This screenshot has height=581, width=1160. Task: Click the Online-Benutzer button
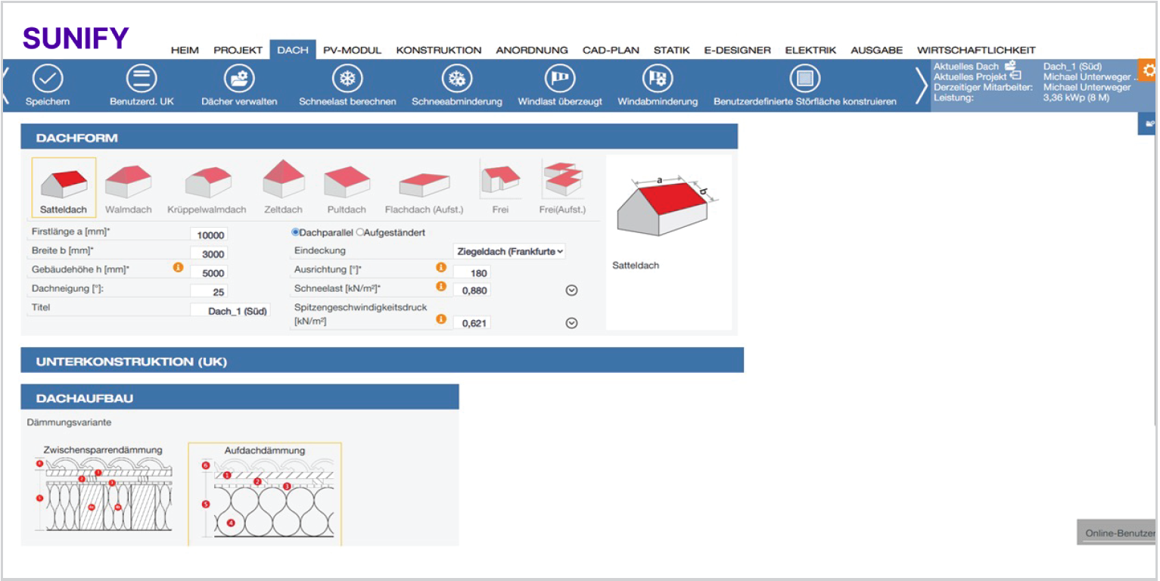click(1118, 533)
